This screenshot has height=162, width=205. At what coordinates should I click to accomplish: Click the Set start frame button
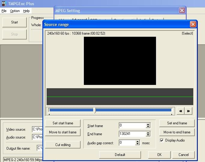click(63, 123)
